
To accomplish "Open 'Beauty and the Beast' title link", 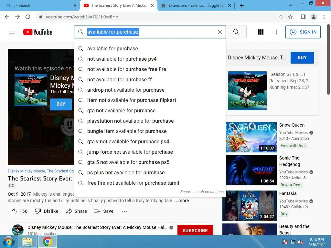I will (x=294, y=230).
